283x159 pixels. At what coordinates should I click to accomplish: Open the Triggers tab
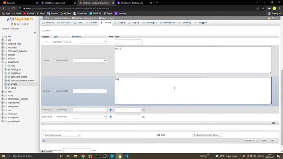201,23
